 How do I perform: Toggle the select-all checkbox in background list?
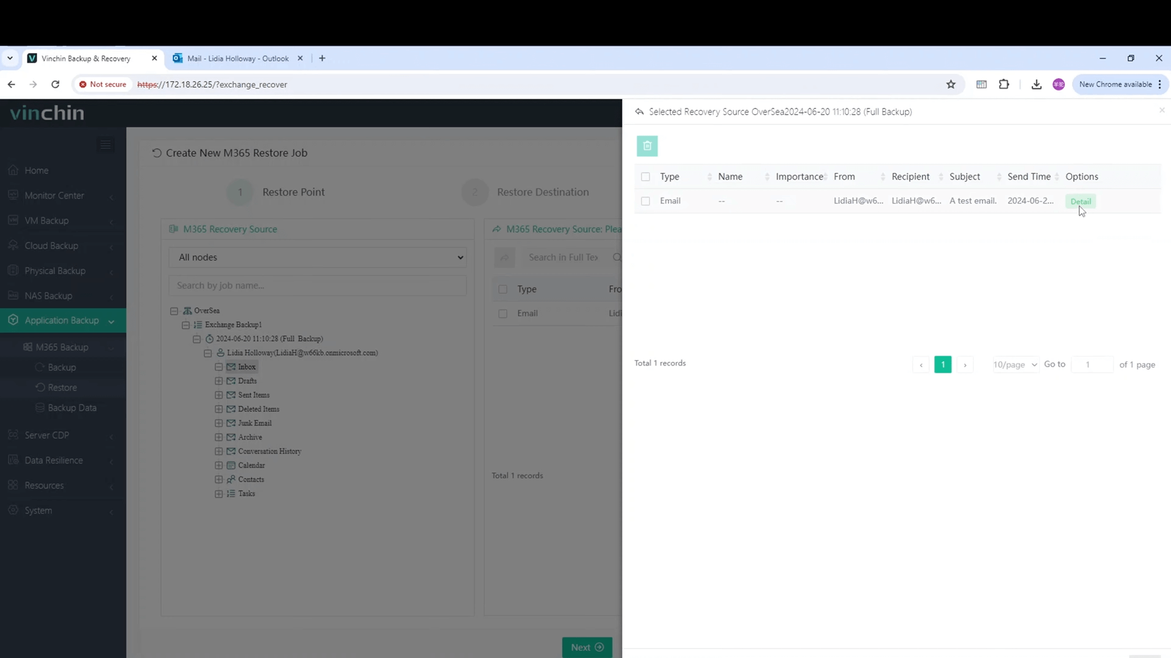[x=503, y=289]
